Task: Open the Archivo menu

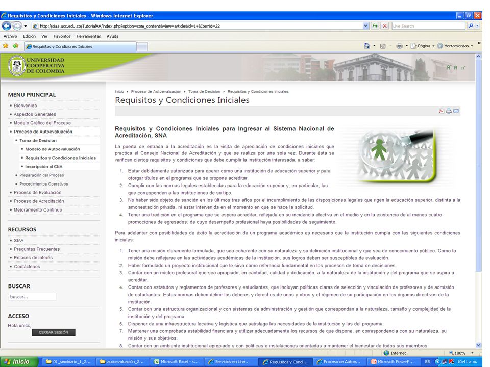Action: click(10, 36)
